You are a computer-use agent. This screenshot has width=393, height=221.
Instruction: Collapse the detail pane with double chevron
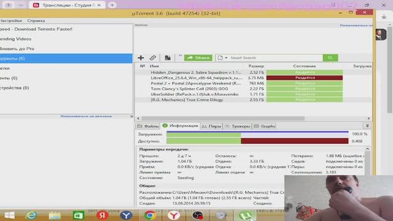tap(367, 126)
